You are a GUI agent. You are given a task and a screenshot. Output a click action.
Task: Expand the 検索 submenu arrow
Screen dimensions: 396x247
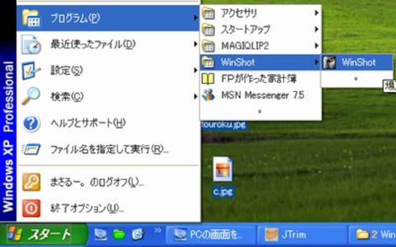(x=196, y=96)
